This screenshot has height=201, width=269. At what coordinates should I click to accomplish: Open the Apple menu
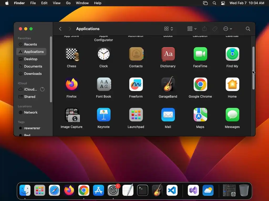(x=7, y=3)
